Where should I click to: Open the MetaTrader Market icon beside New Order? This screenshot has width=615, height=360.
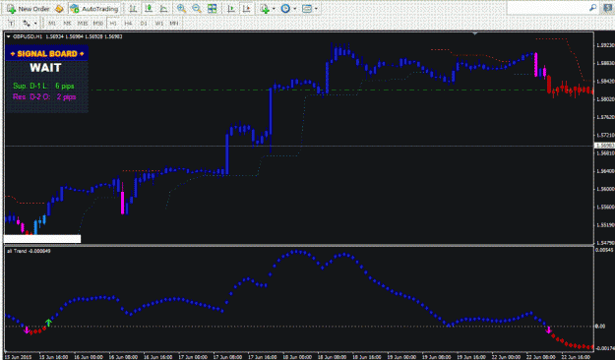tap(59, 9)
